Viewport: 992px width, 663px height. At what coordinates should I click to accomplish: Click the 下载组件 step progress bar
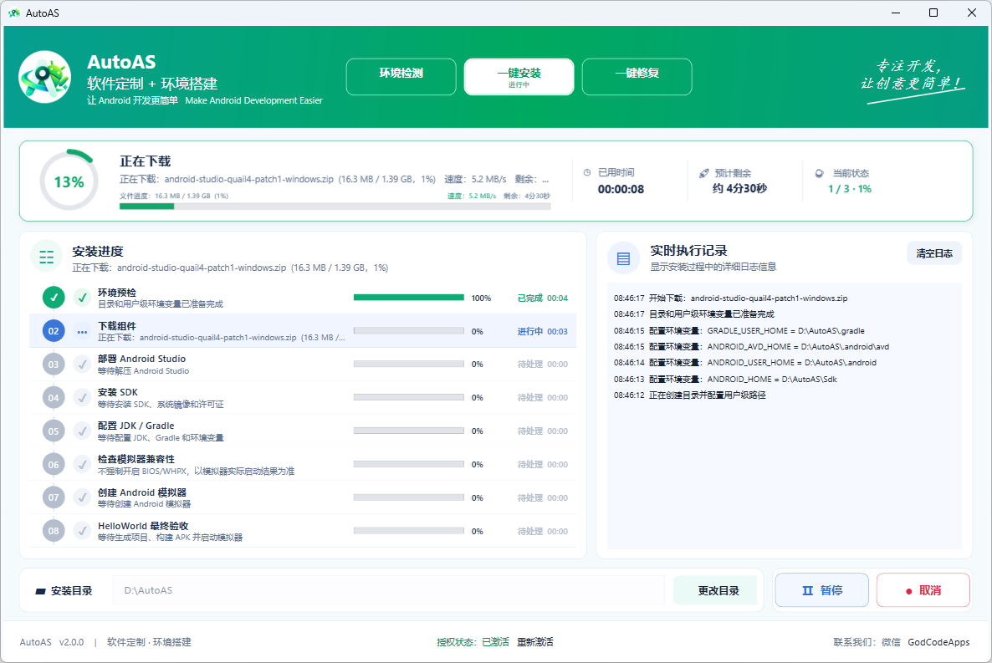[x=409, y=331]
